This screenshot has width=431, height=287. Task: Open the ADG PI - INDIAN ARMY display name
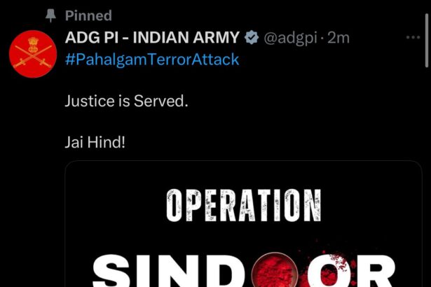tap(152, 37)
